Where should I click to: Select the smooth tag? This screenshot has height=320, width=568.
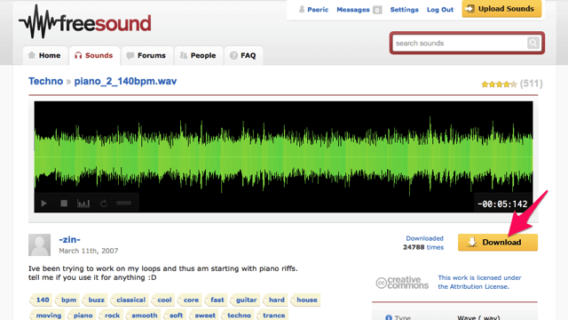click(x=143, y=315)
